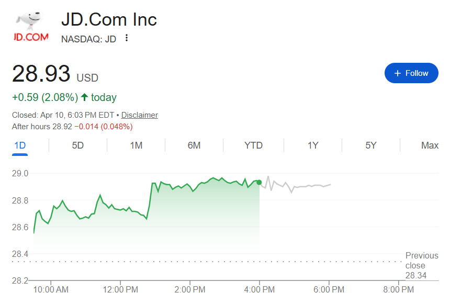This screenshot has width=450, height=304.
Task: Click the 4:00 PM axis label
Action: (260, 289)
